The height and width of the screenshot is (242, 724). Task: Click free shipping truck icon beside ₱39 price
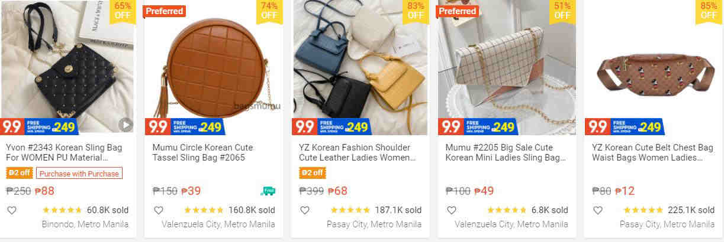[268, 191]
